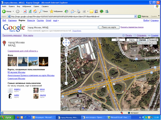Click the map zoom slider handle

66,61
